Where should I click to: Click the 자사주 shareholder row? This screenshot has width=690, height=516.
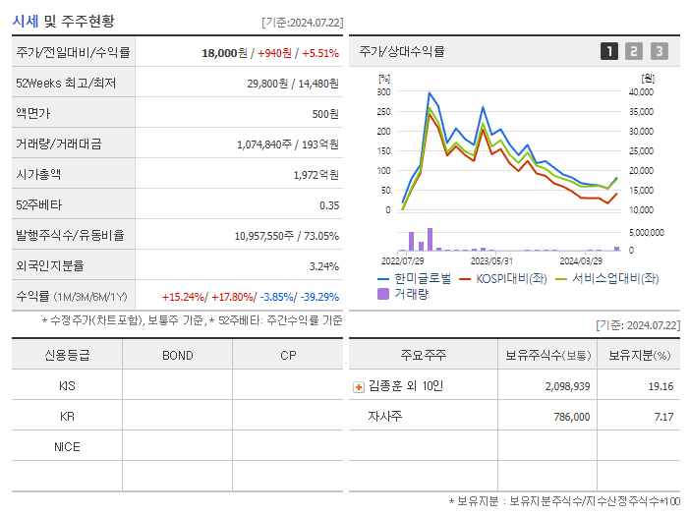pyautogui.click(x=514, y=416)
